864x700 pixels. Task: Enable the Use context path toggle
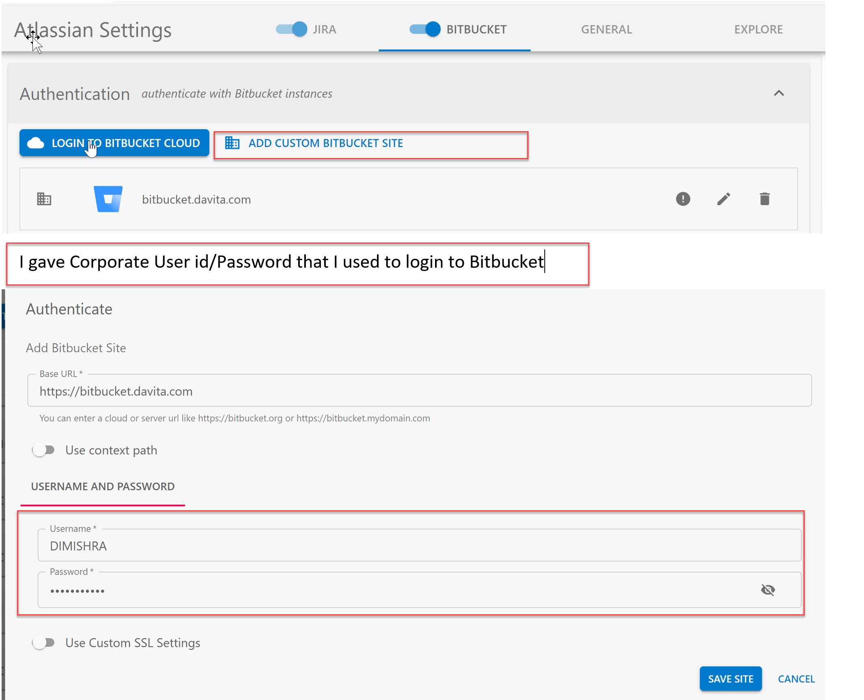44,450
